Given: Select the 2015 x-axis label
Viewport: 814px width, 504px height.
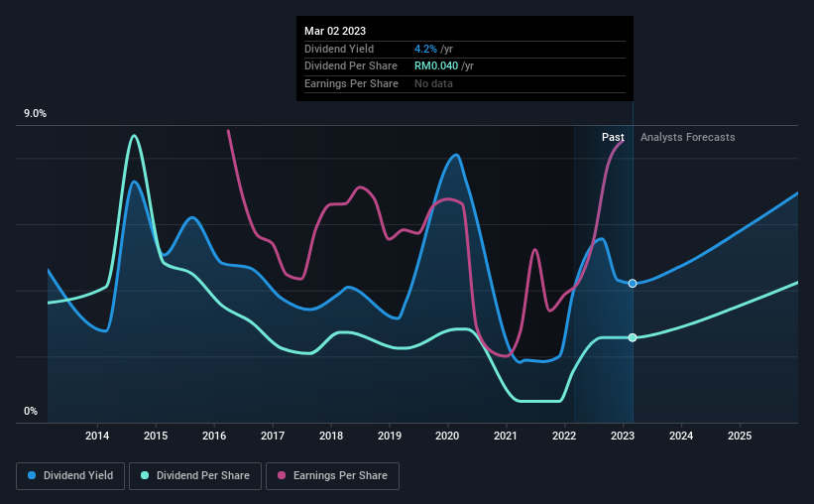Looking at the screenshot, I should click(156, 436).
